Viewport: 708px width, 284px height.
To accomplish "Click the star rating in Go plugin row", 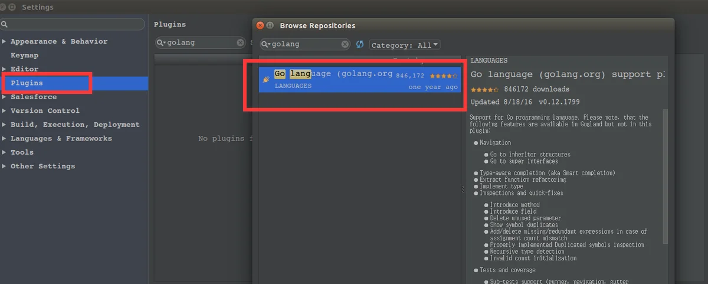I will pyautogui.click(x=444, y=76).
